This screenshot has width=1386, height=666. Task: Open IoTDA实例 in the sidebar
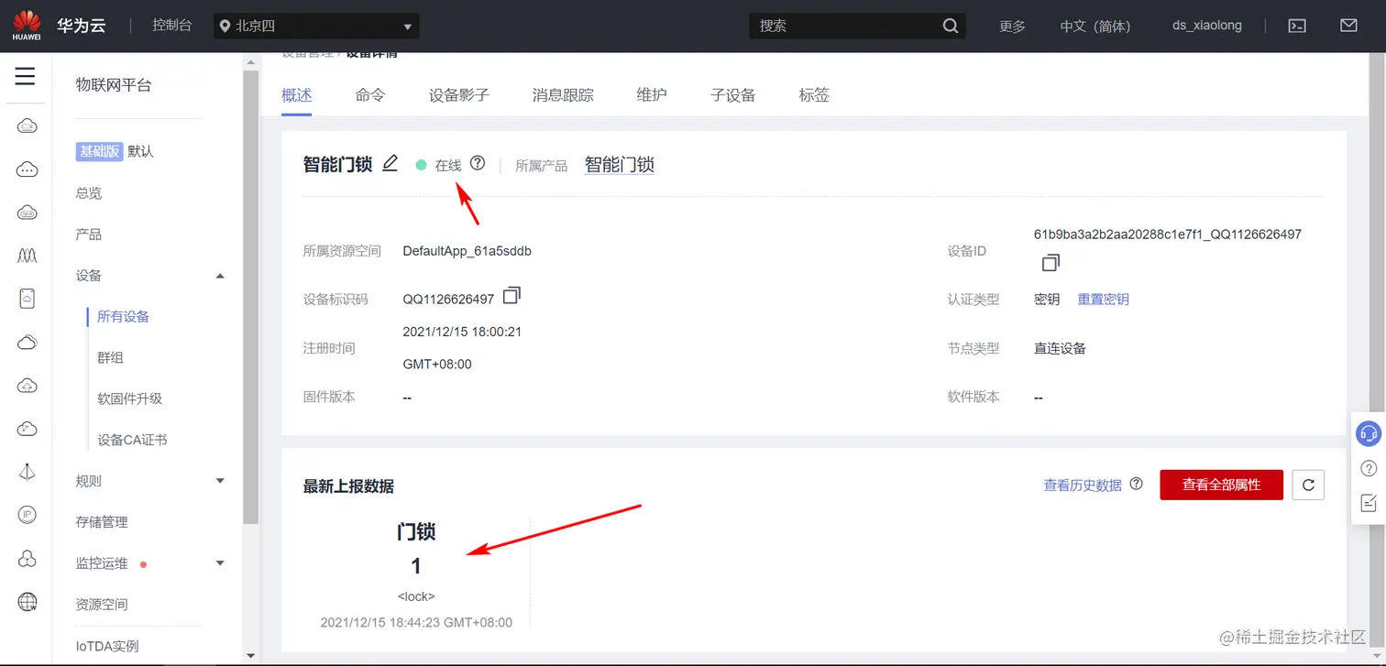(x=107, y=646)
